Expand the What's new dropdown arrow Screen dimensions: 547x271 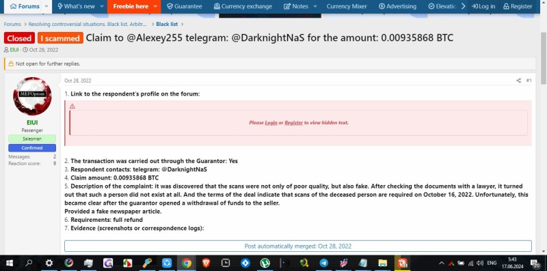click(102, 6)
